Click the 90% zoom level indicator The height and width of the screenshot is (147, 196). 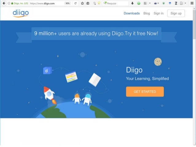pyautogui.click(x=68, y=3)
